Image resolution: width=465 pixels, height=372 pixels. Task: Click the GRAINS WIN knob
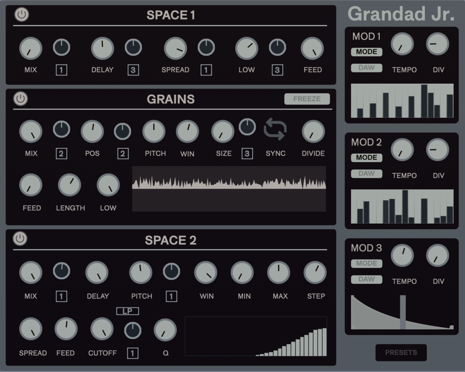187,132
